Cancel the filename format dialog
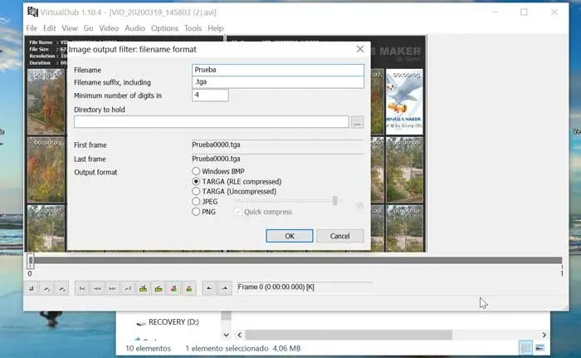 (x=339, y=236)
